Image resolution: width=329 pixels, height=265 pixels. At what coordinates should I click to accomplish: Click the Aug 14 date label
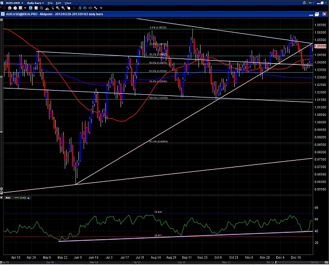tap(156, 257)
